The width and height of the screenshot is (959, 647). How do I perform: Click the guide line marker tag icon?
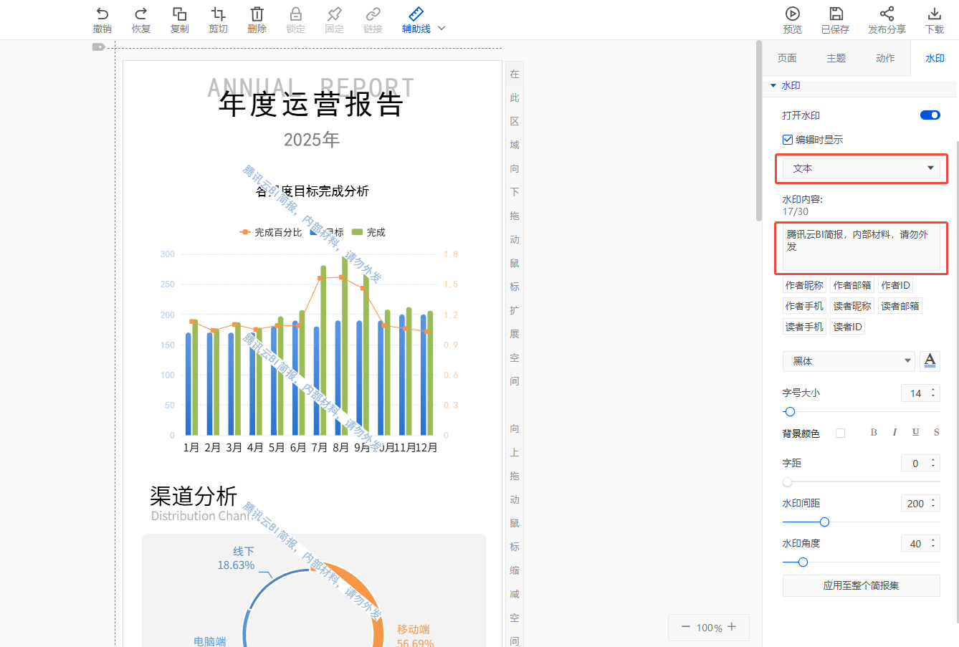point(99,47)
